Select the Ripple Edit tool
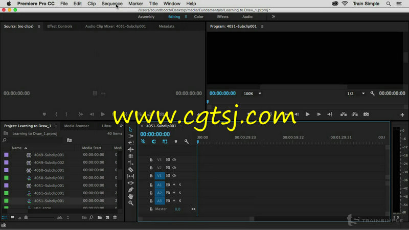Image resolution: width=409 pixels, height=230 pixels. pyautogui.click(x=131, y=149)
